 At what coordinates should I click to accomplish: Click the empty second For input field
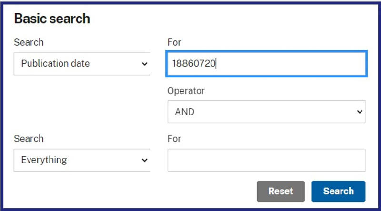[266, 160]
